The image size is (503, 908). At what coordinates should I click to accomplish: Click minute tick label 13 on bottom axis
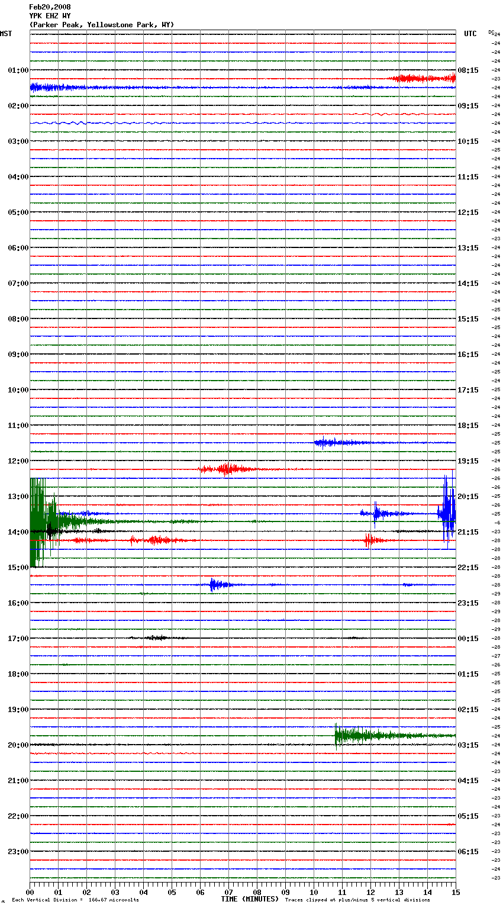coord(399,892)
